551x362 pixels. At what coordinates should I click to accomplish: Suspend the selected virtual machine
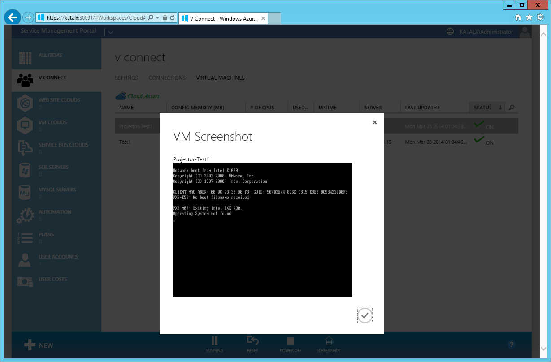tap(214, 345)
